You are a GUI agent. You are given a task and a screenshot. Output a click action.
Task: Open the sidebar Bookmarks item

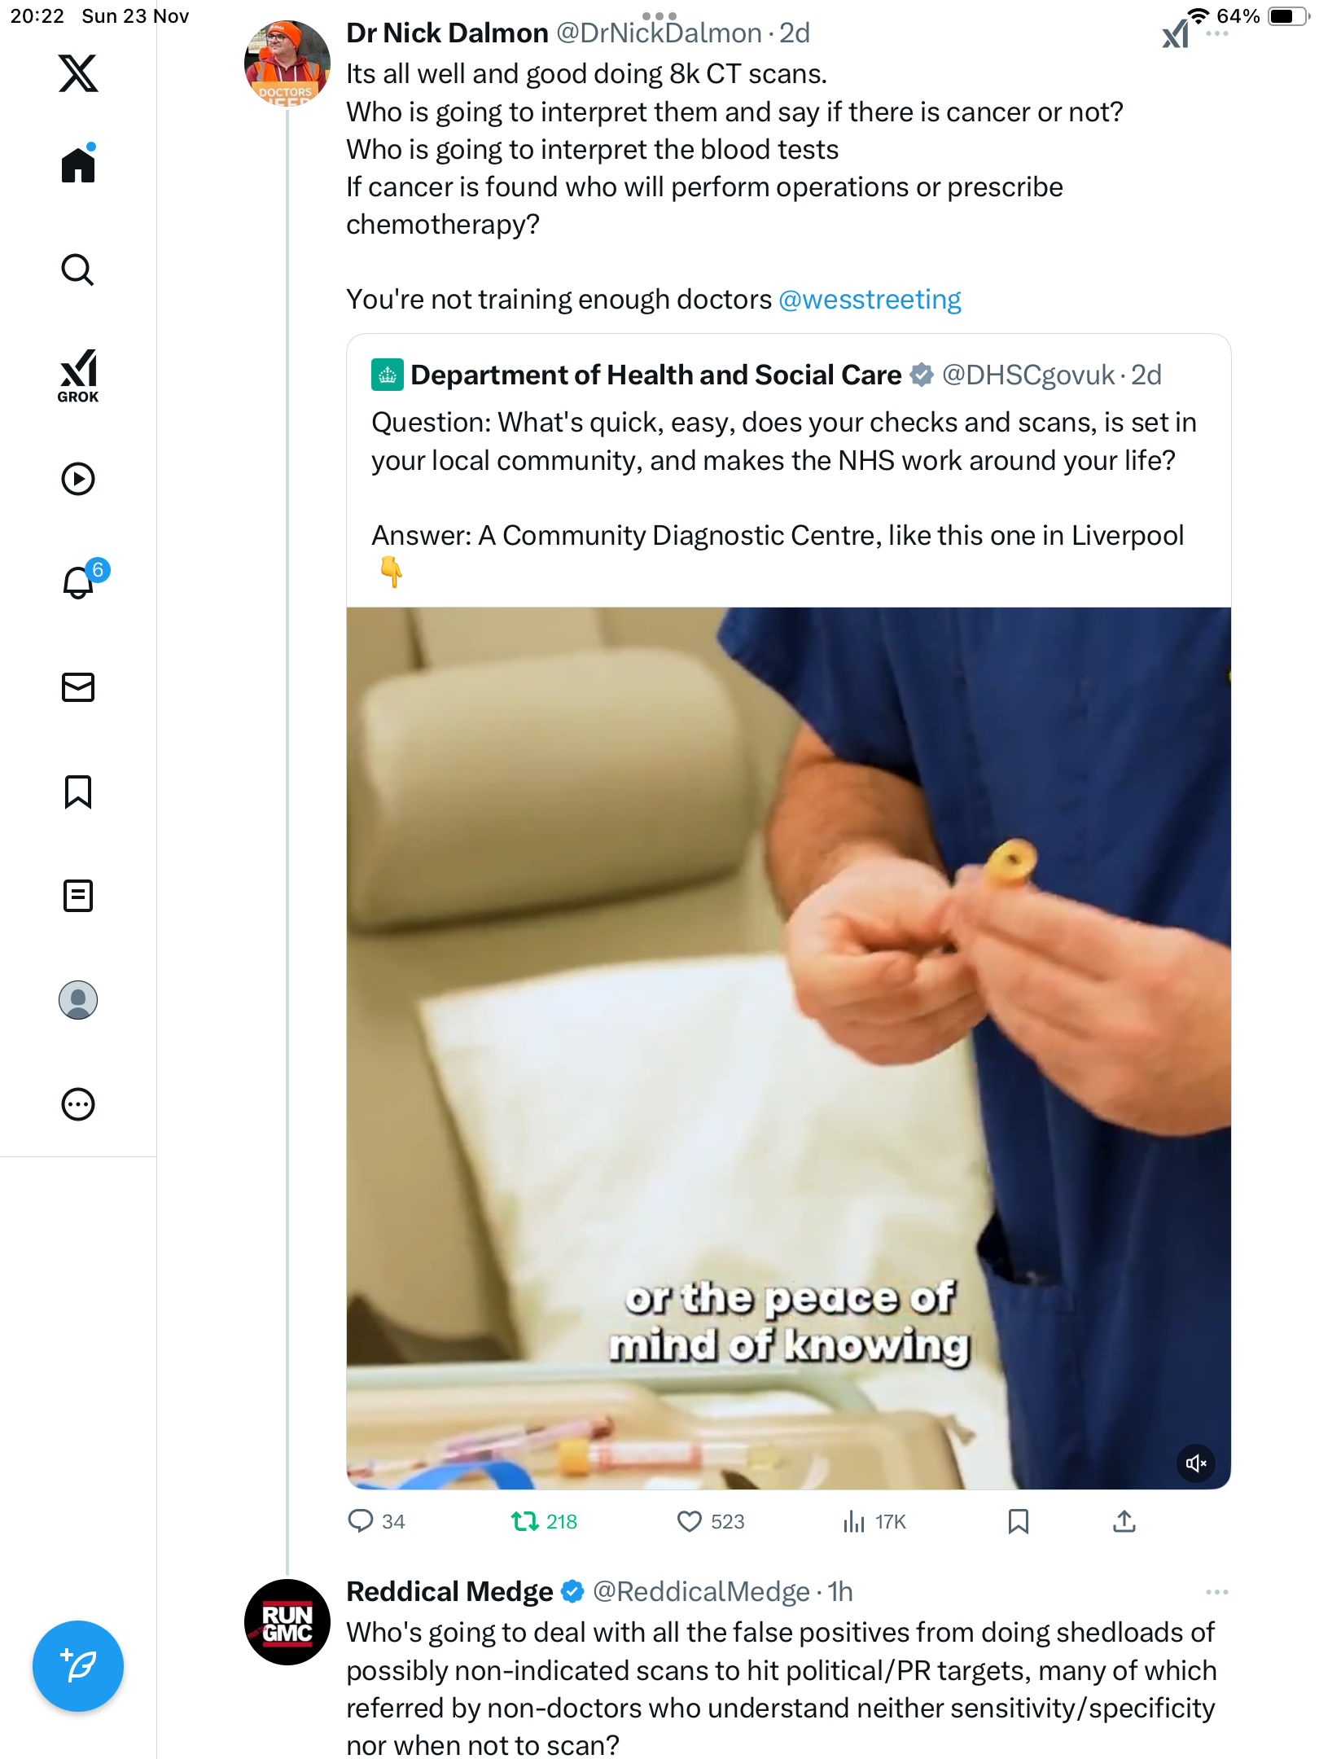(x=78, y=792)
